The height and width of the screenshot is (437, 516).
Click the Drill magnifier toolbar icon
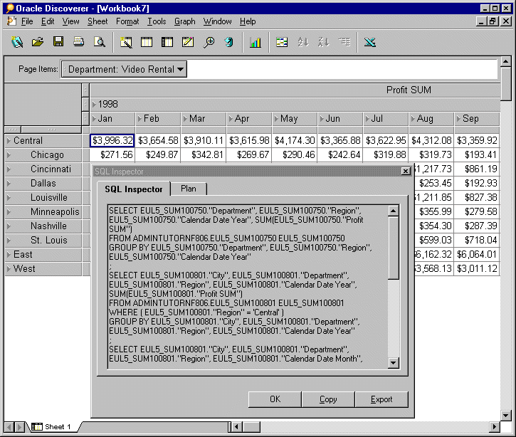209,42
